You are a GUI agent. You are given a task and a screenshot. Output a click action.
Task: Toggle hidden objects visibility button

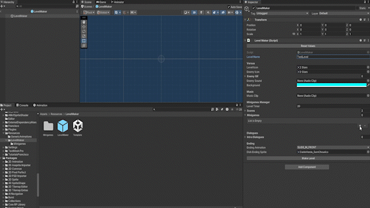pyautogui.click(x=223, y=13)
